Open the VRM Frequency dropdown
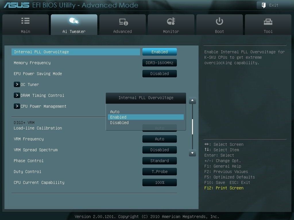 point(159,139)
